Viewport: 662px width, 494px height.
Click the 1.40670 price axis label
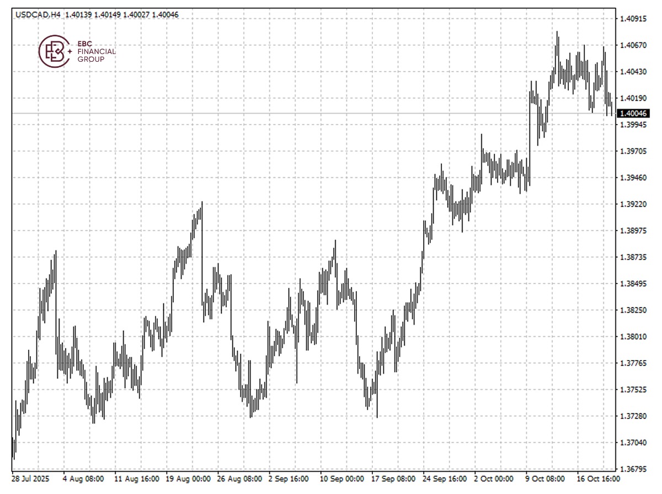[633, 45]
